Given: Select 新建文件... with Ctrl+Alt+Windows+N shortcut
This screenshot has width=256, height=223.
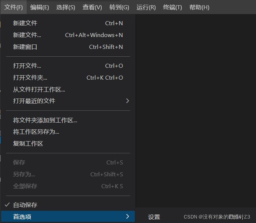Looking at the screenshot, I should [x=68, y=35].
